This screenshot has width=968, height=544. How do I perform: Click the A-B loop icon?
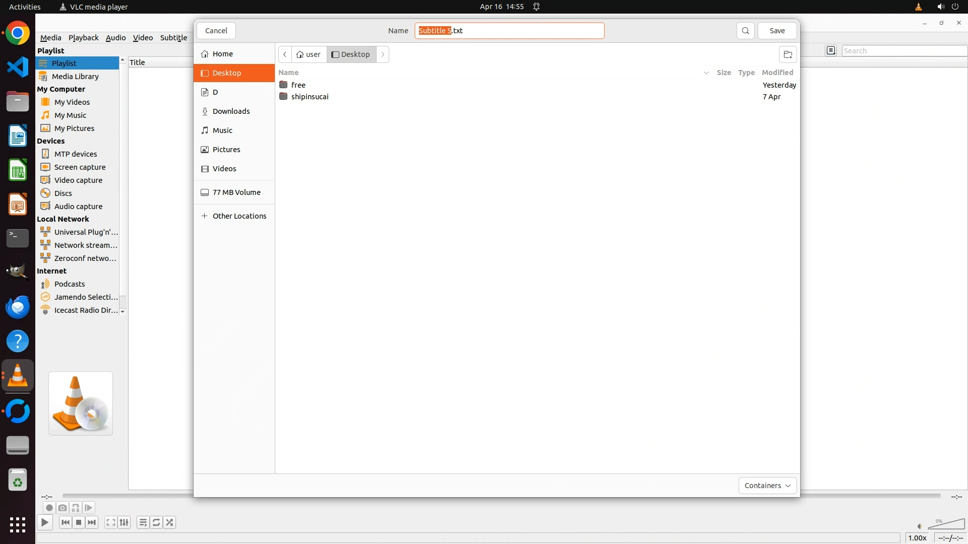tap(75, 508)
